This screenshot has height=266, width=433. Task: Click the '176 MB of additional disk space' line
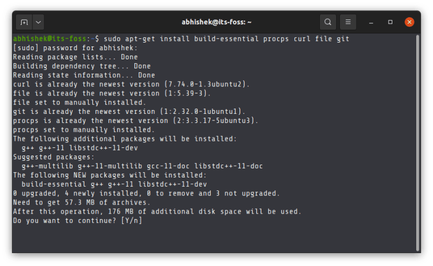click(157, 212)
